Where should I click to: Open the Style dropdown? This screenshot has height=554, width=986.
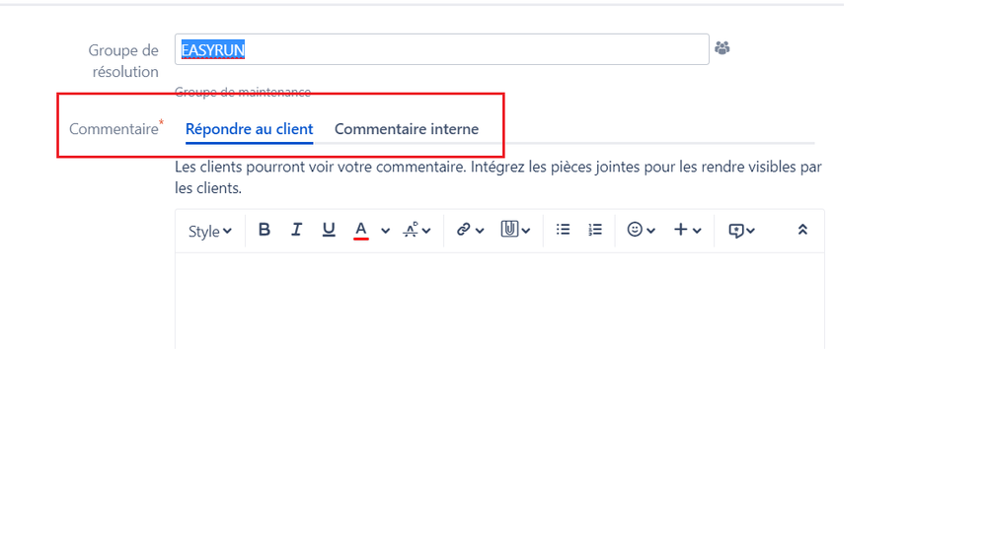[210, 231]
